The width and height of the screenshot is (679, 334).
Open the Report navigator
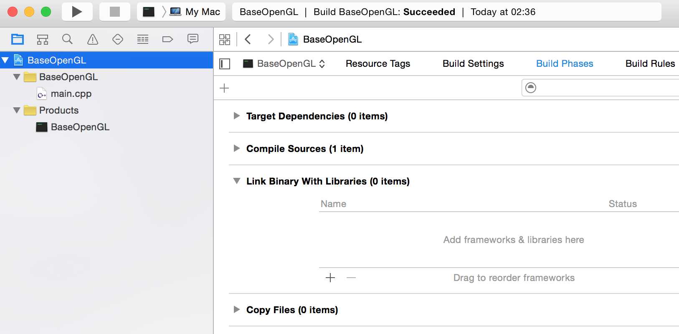pyautogui.click(x=193, y=39)
